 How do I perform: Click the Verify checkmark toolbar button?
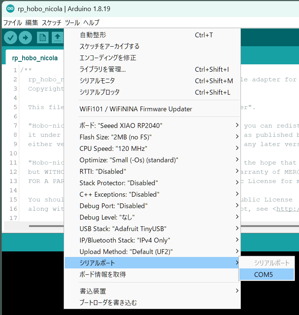click(x=10, y=37)
